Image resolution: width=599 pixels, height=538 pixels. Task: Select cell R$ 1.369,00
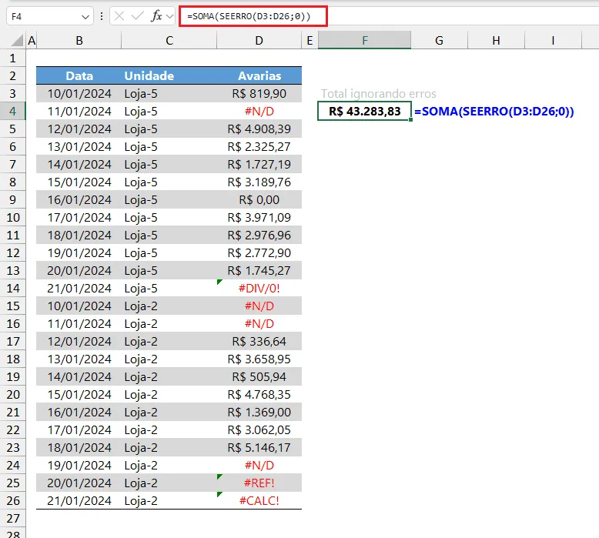click(259, 412)
